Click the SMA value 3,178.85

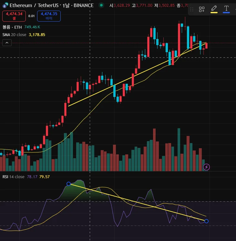(x=37, y=35)
